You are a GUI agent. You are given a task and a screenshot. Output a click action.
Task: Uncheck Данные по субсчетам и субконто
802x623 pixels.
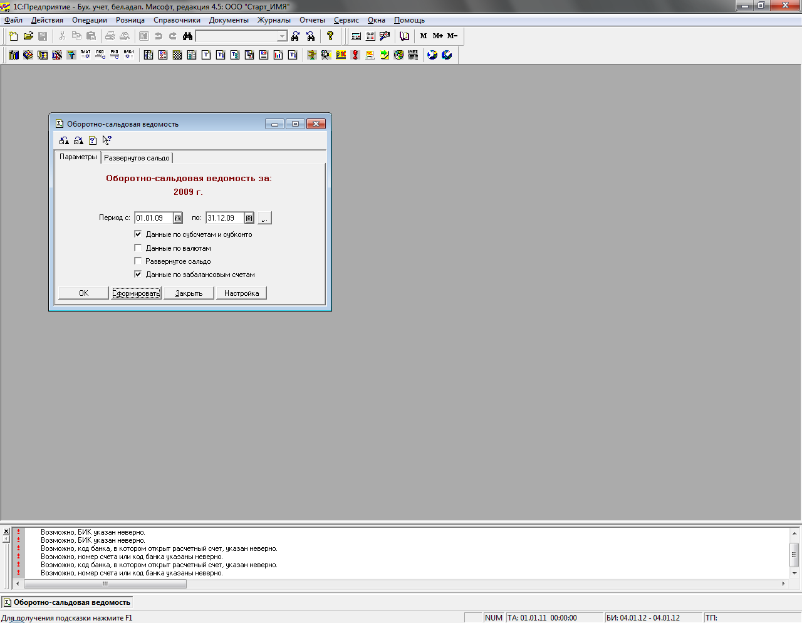coord(138,234)
